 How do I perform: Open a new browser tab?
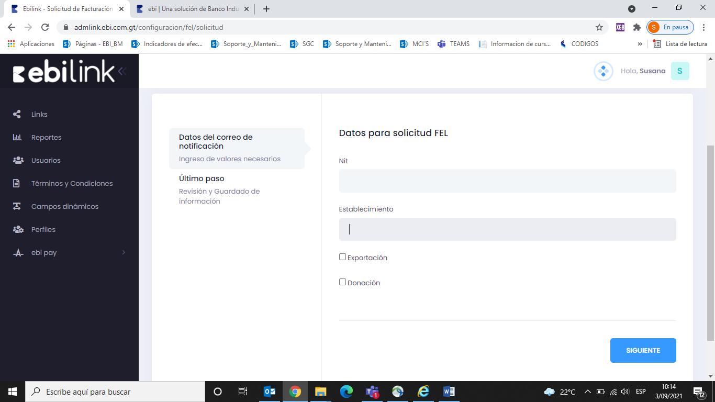pos(266,9)
